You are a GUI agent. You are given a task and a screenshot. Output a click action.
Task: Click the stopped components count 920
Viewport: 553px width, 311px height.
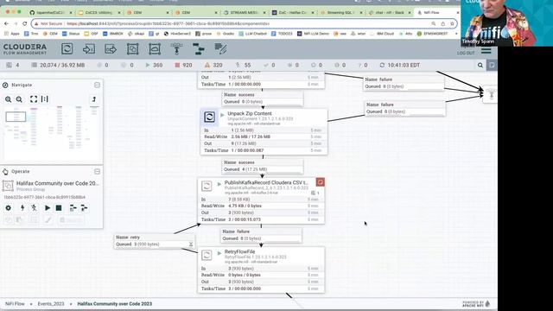tap(184, 66)
